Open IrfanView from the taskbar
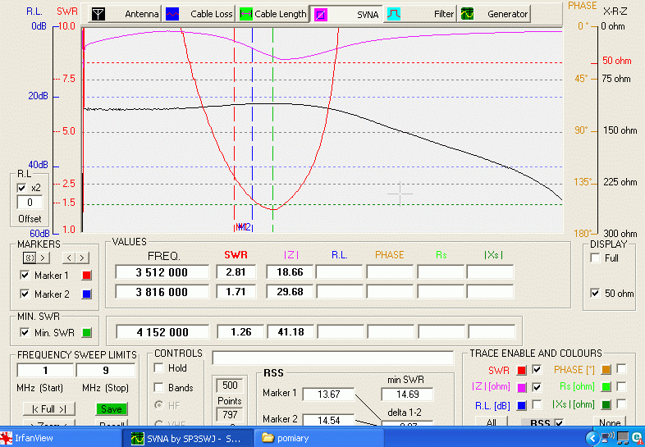The width and height of the screenshot is (645, 447). click(x=33, y=438)
